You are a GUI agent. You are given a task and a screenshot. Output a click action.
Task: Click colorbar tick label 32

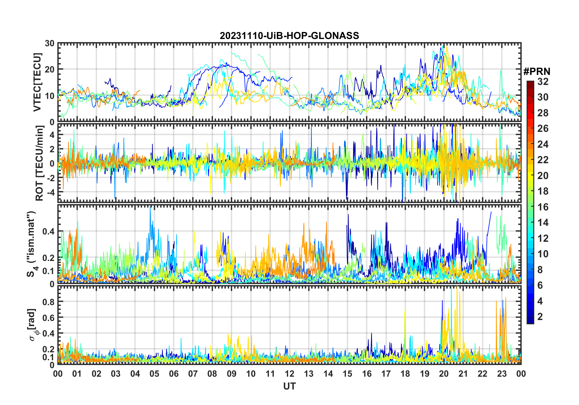pos(543,82)
